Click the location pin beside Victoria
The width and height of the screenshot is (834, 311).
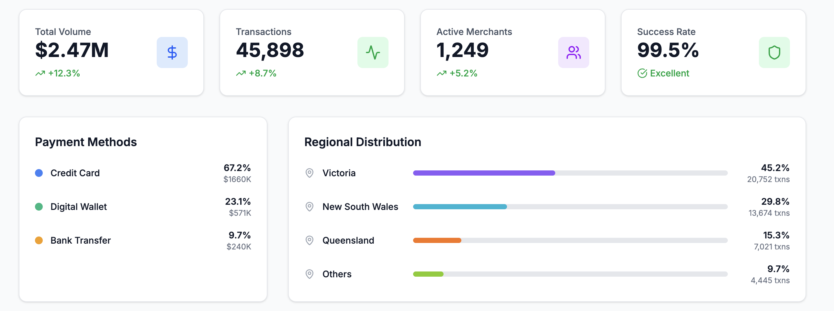[x=310, y=174]
